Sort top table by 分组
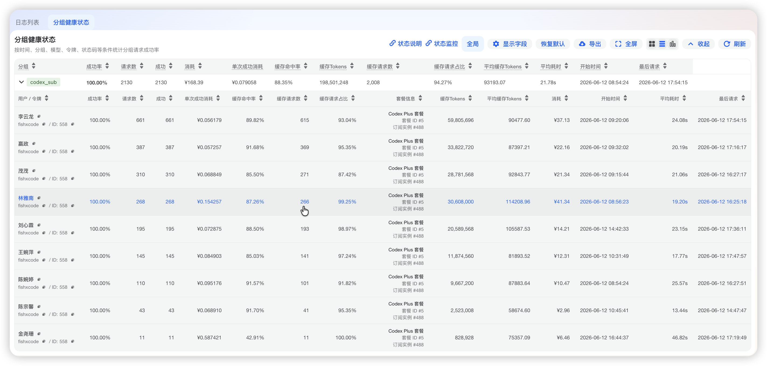 click(34, 66)
